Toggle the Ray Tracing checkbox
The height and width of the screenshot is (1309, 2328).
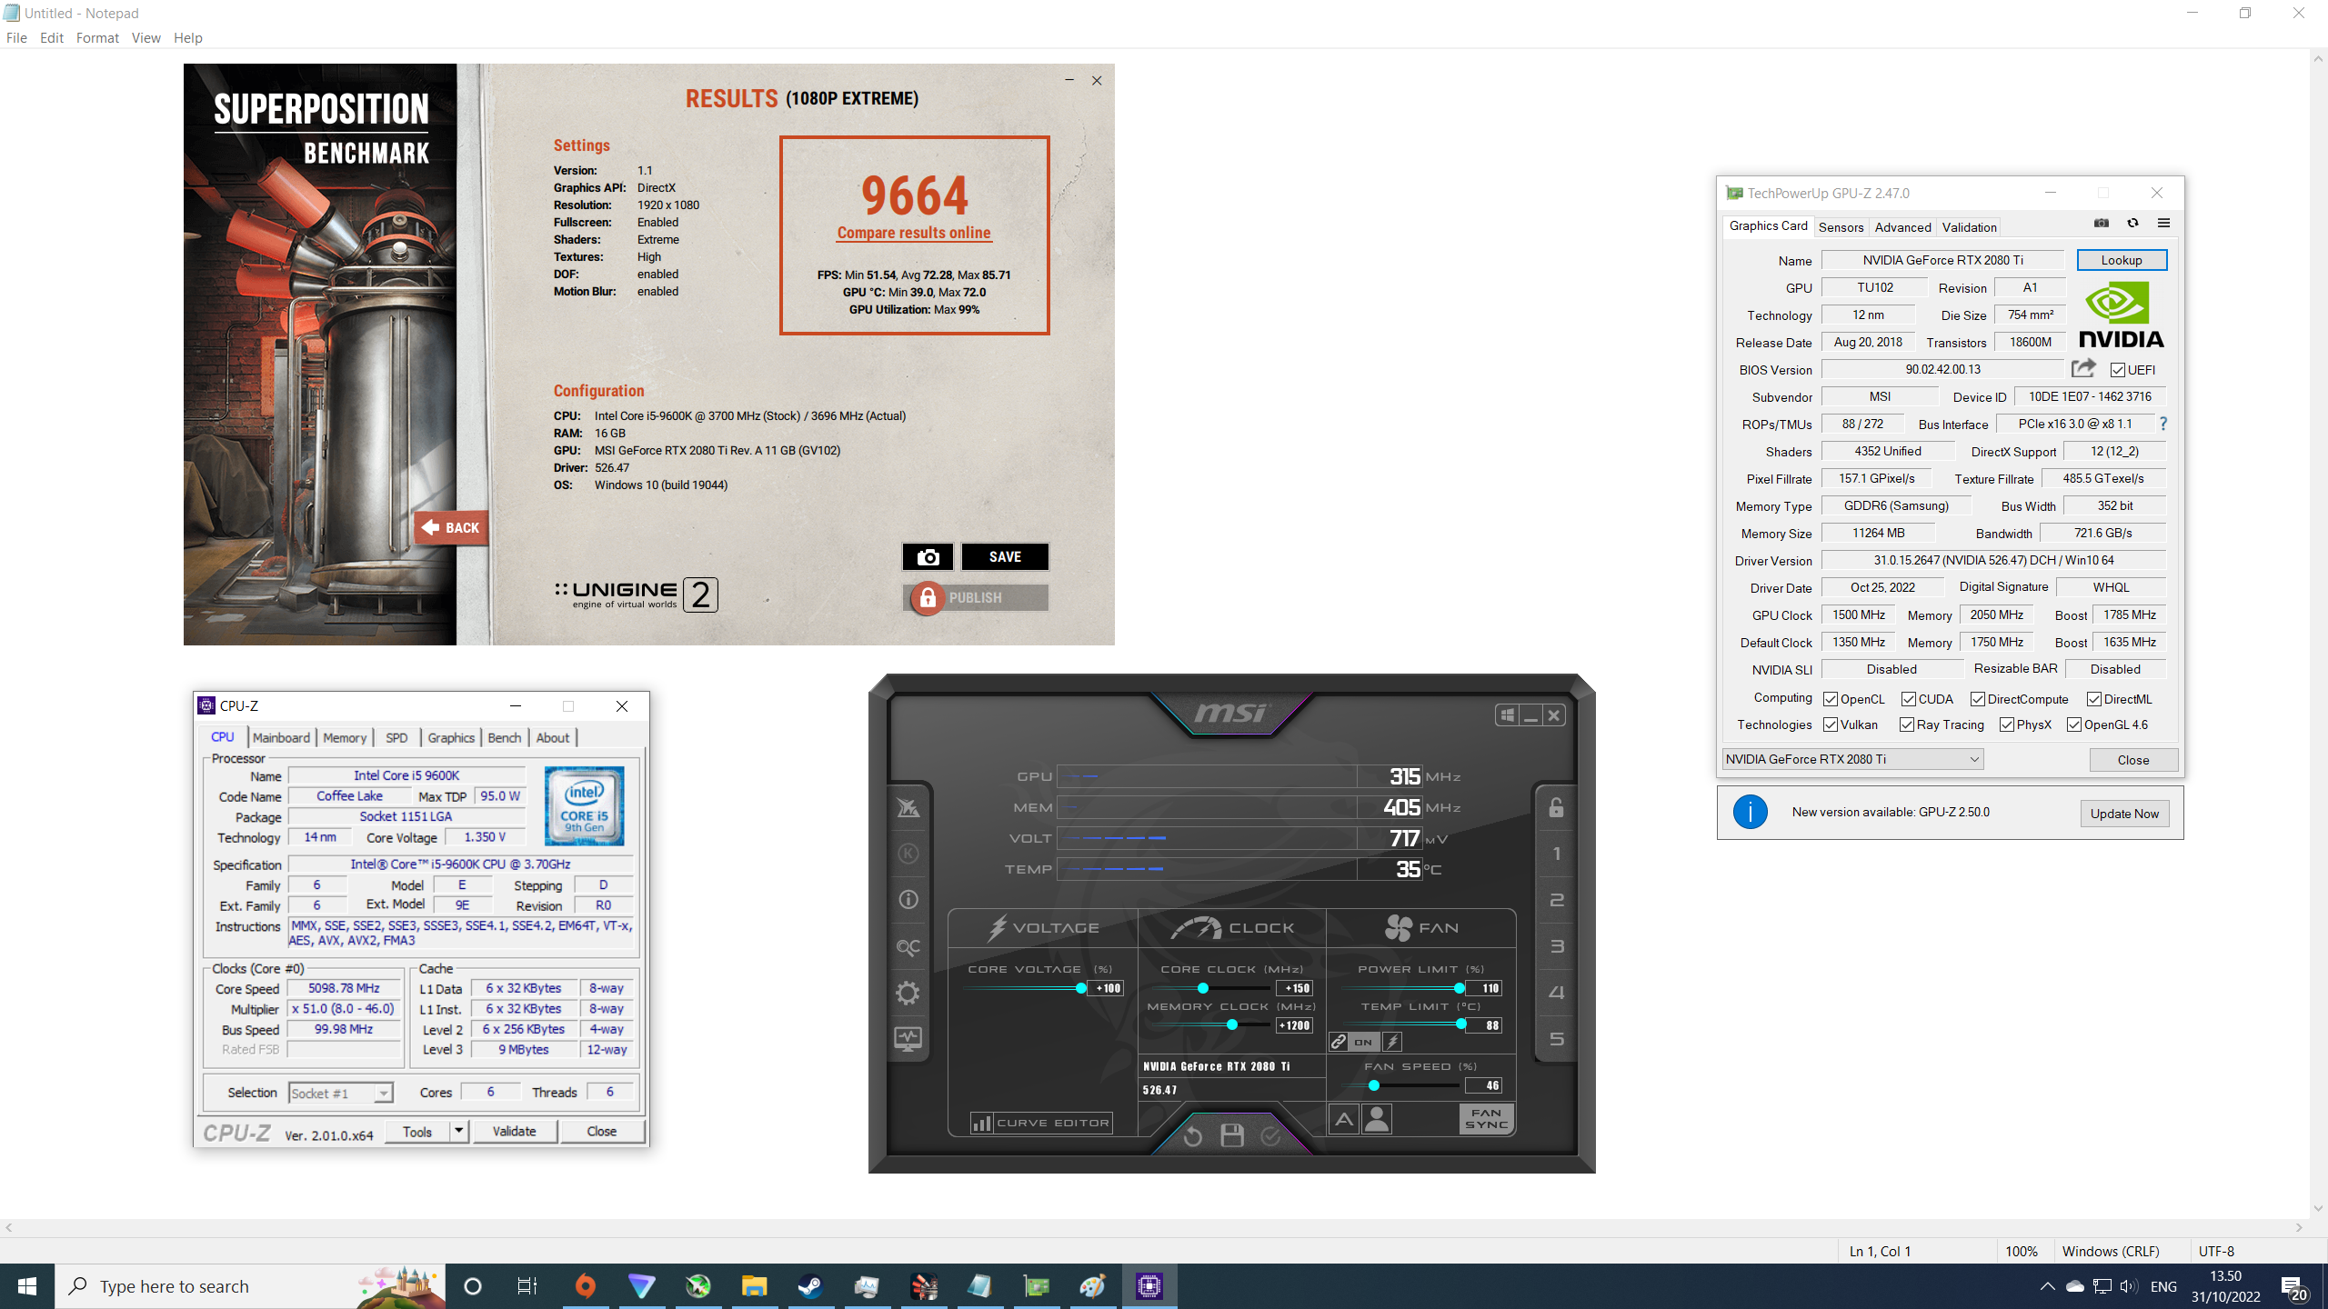pos(1907,724)
